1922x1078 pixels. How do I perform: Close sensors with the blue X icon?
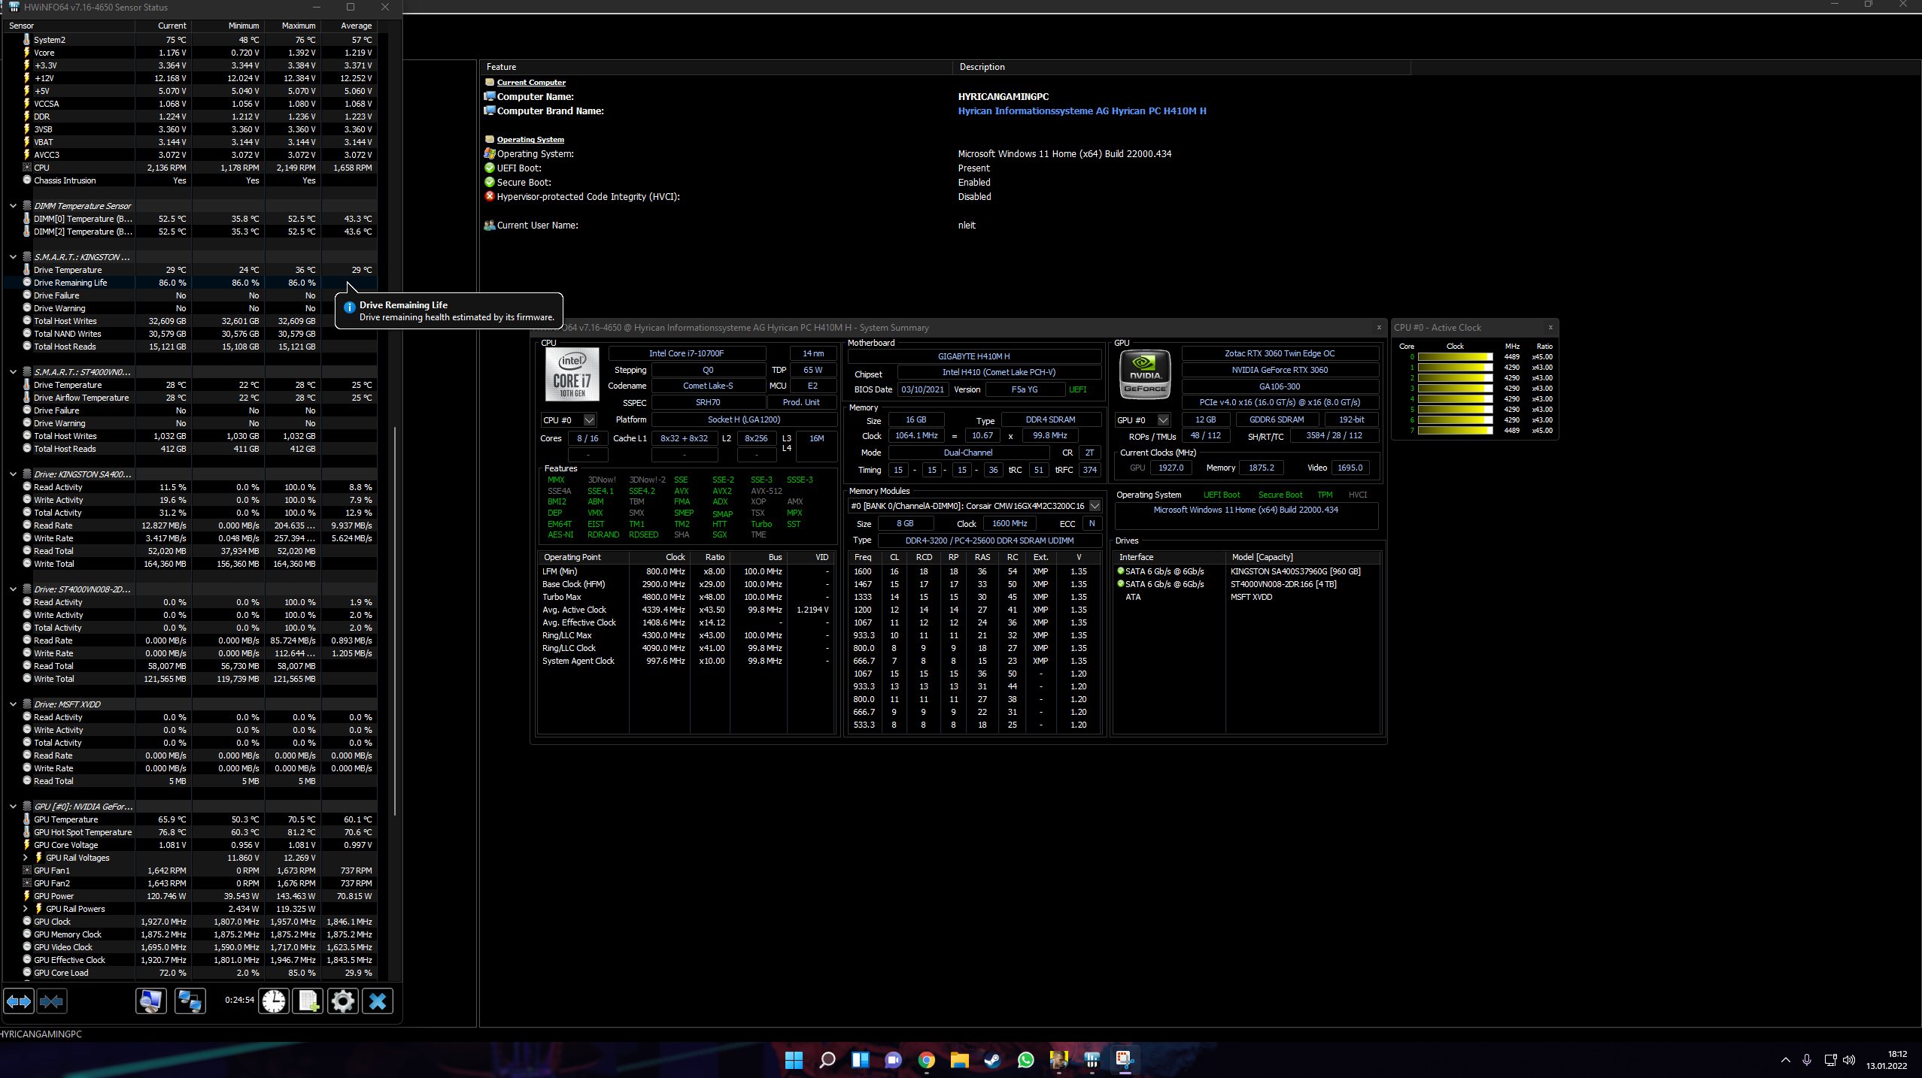click(378, 1001)
